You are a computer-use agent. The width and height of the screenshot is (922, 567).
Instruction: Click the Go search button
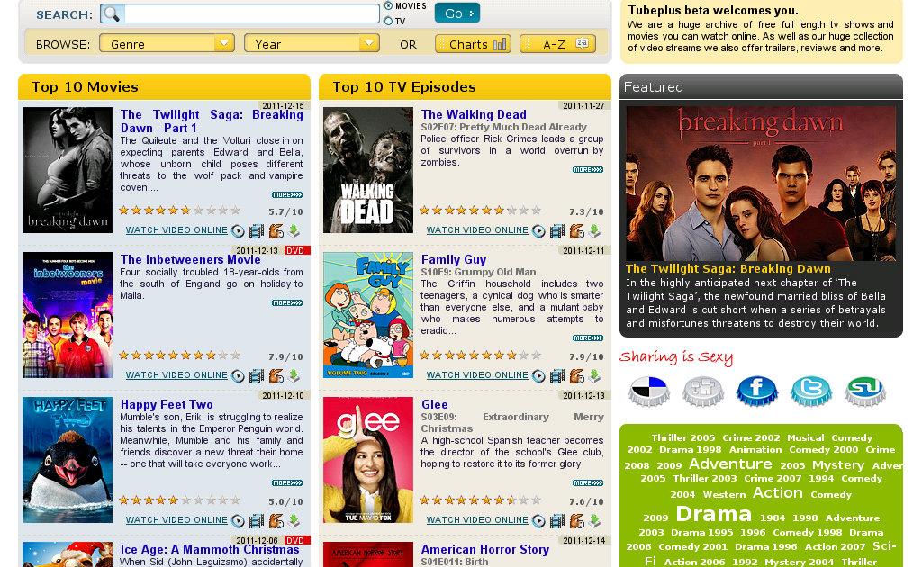coord(456,13)
